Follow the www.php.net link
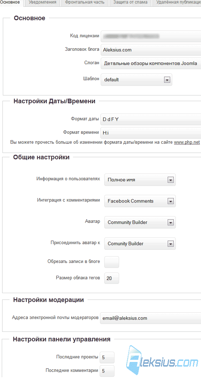The width and height of the screenshot is (201, 379). coord(187,142)
